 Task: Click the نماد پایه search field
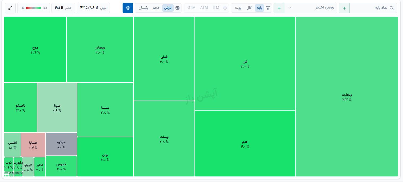click(373, 8)
